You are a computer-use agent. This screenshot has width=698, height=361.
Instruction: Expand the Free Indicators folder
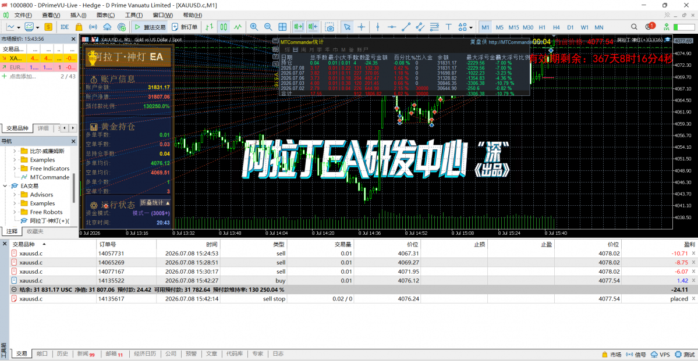pyautogui.click(x=14, y=169)
